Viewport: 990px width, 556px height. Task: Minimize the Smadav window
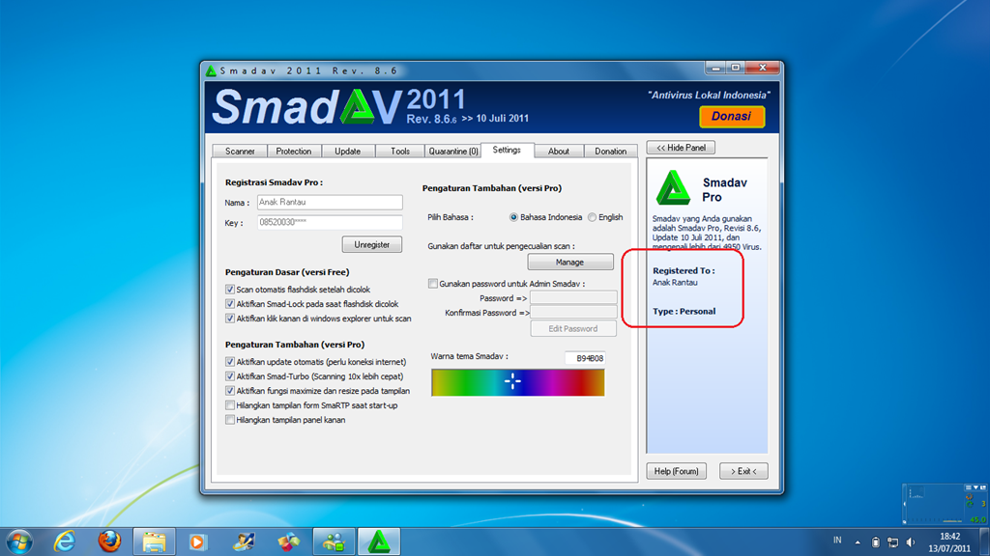click(x=715, y=68)
